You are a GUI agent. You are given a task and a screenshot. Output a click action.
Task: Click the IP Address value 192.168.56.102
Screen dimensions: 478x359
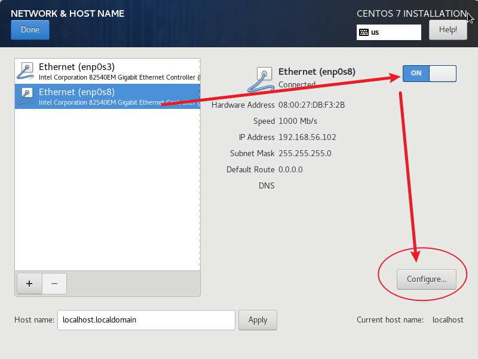click(x=307, y=138)
